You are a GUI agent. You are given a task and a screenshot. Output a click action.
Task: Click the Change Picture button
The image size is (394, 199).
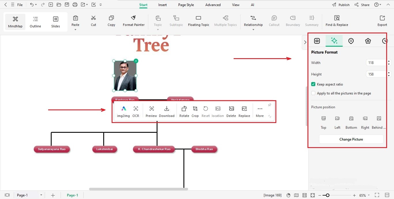pos(351,139)
